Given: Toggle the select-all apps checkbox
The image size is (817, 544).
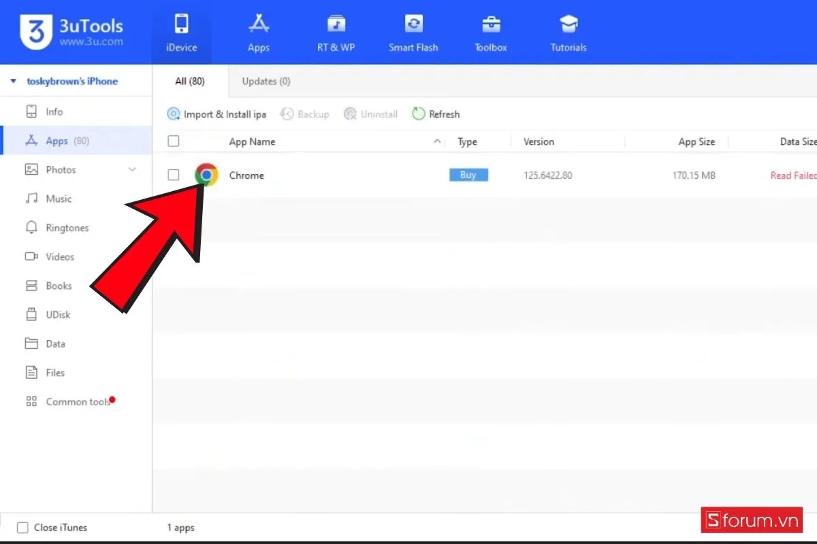Looking at the screenshot, I should (x=174, y=141).
